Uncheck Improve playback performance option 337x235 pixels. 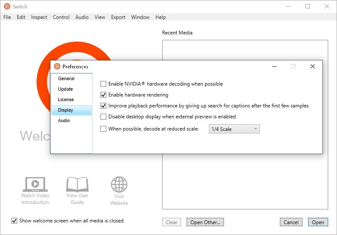(x=103, y=106)
